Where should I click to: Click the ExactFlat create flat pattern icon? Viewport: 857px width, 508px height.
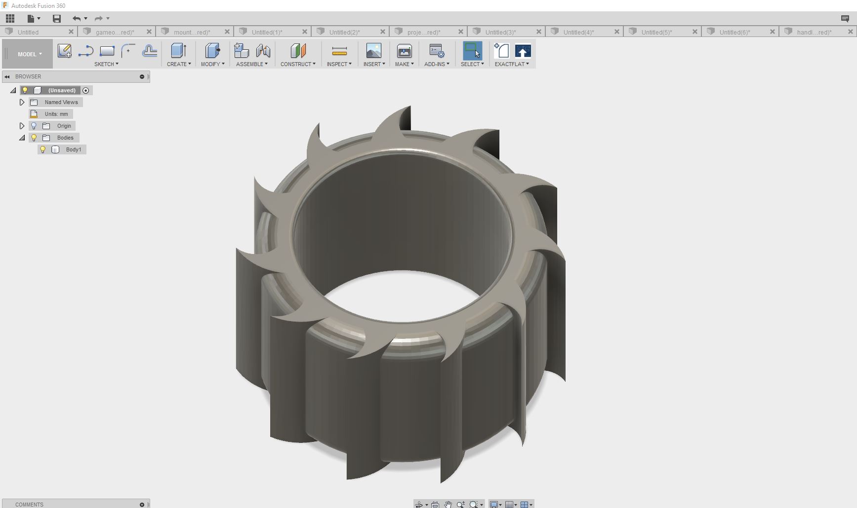(501, 51)
